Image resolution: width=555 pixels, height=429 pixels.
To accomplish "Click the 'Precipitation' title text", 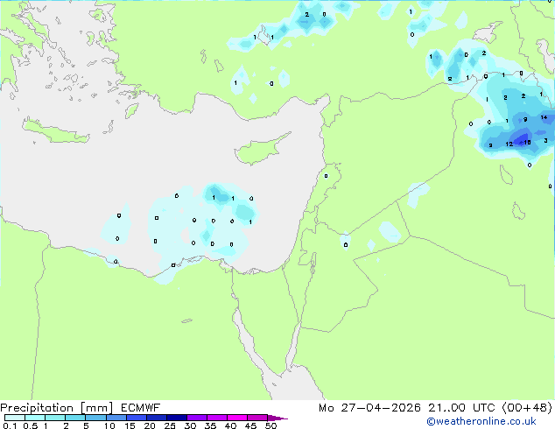I will (x=37, y=408).
